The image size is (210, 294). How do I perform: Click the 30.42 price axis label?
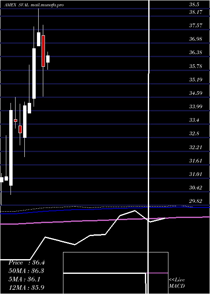[196, 187]
